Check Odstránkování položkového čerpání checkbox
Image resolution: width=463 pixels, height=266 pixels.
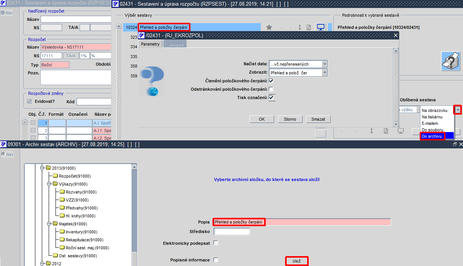[271, 89]
